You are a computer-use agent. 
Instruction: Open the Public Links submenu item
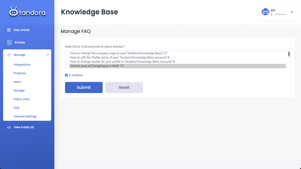tap(22, 99)
